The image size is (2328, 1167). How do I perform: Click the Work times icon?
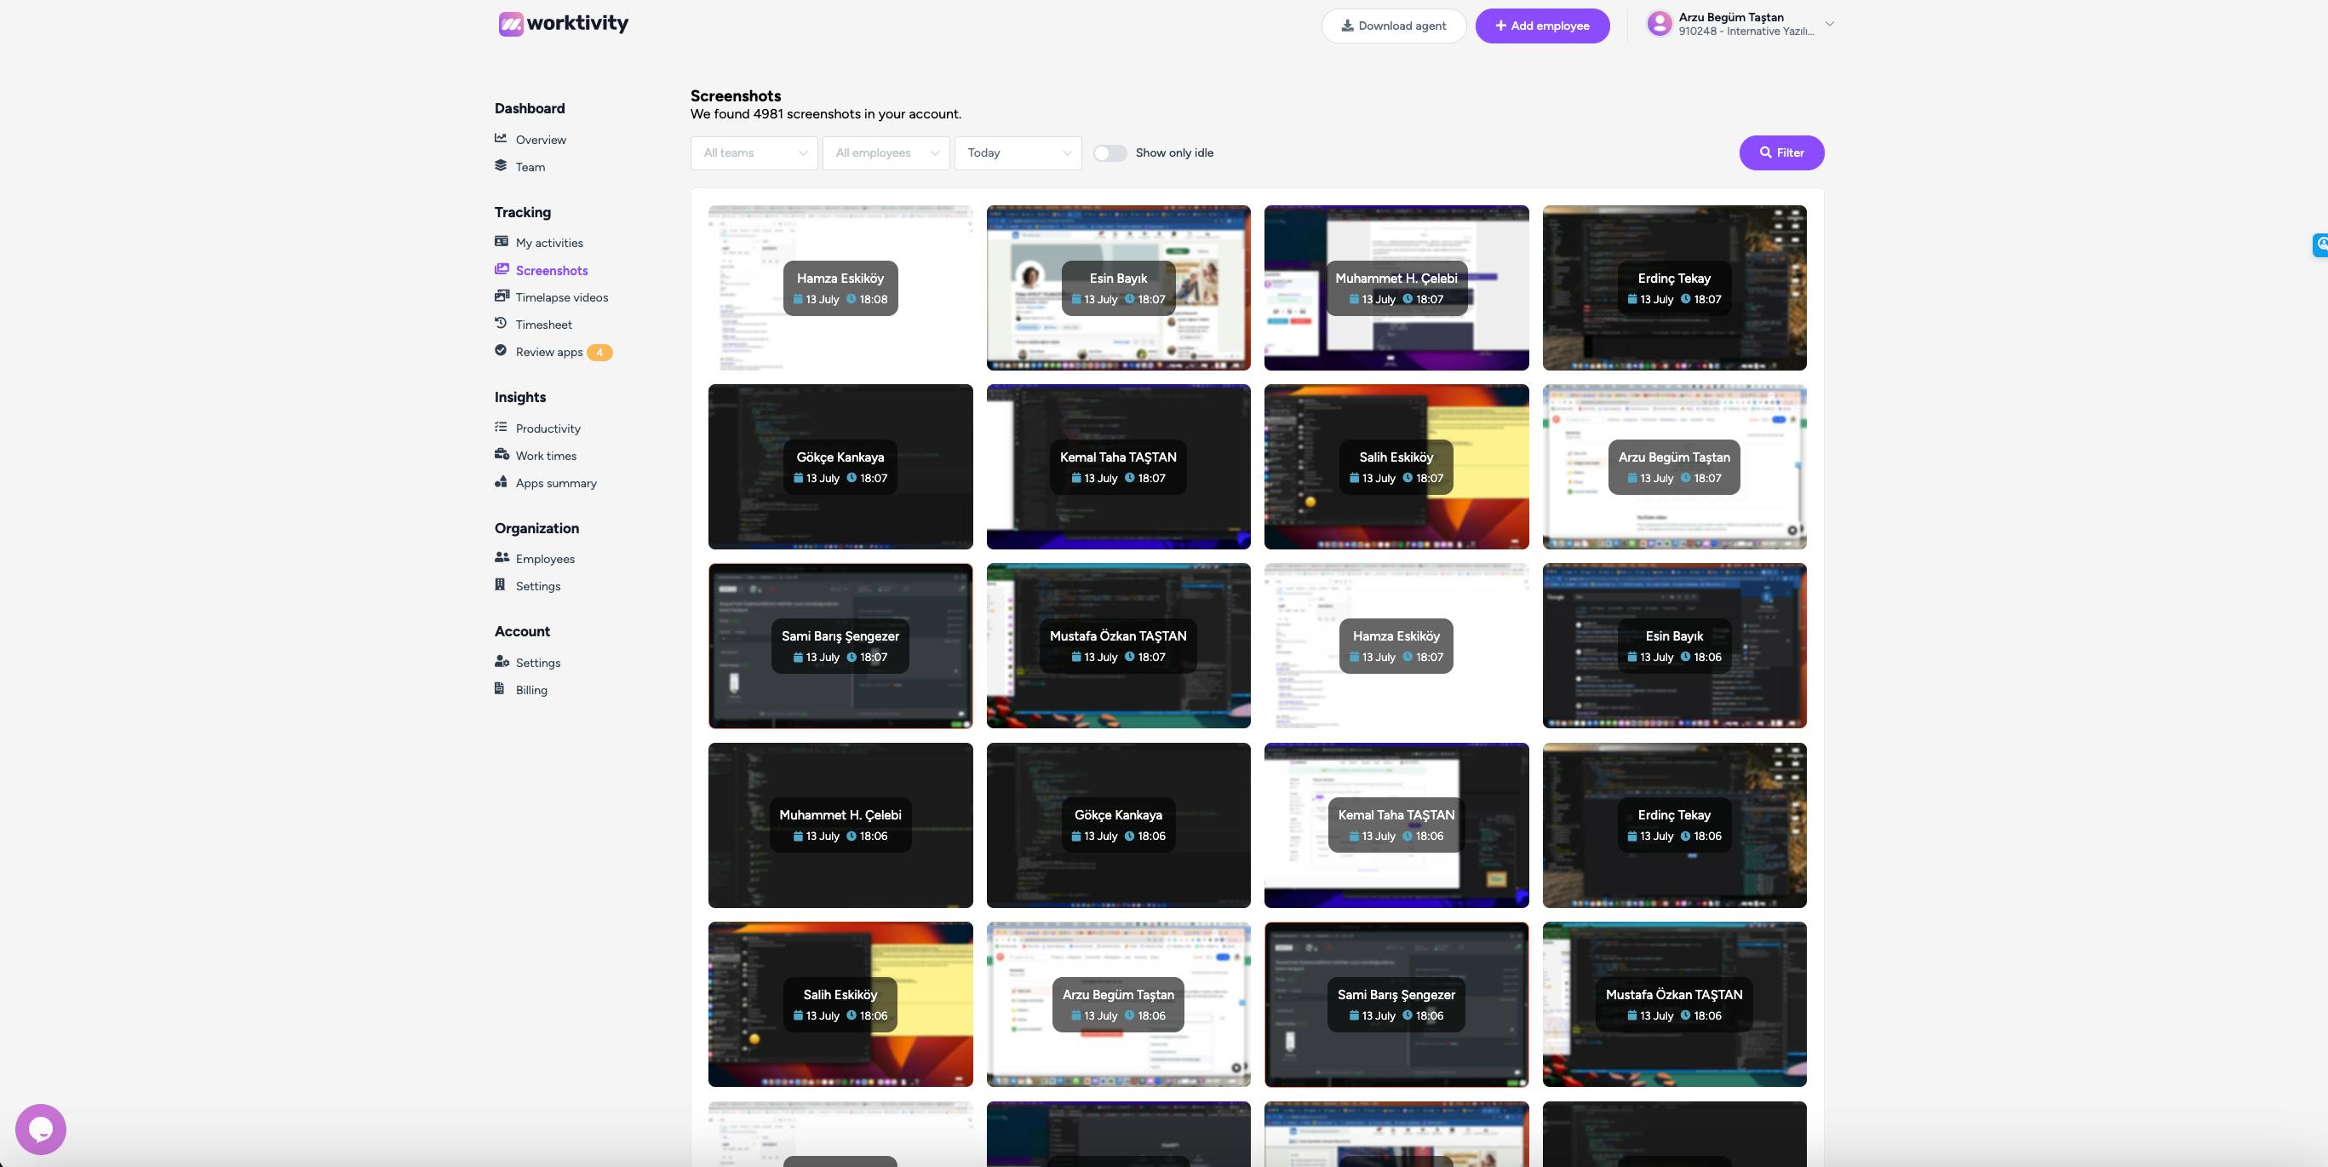point(502,454)
